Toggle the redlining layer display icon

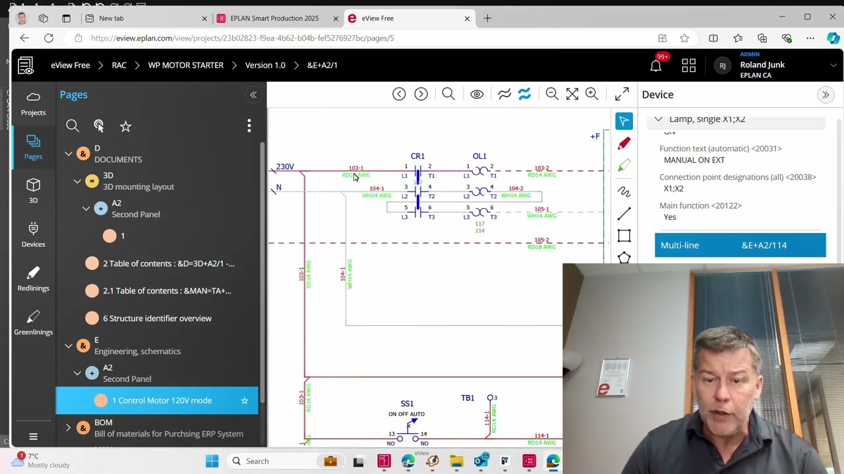pos(504,94)
